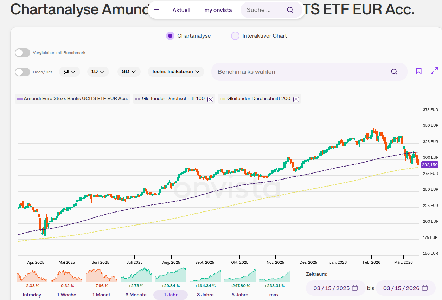Click the 3 Jahre mini chart thumbnail
Screen dimensions: 442x300
205,276
